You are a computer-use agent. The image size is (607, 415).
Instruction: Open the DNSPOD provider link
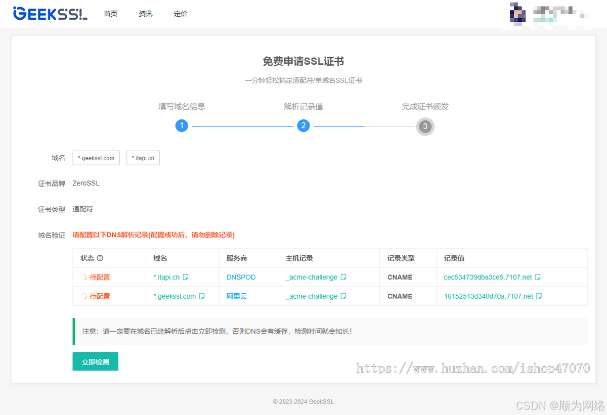click(241, 277)
